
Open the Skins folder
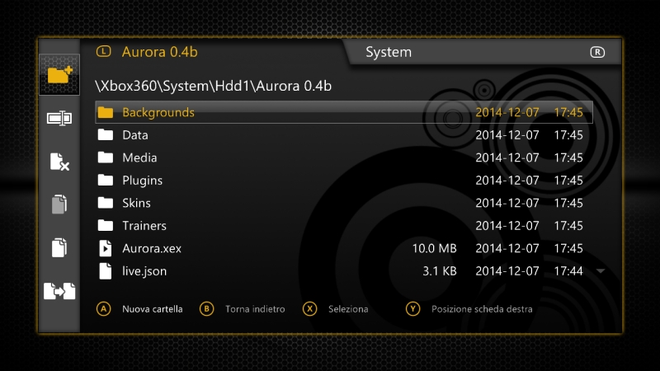(136, 203)
